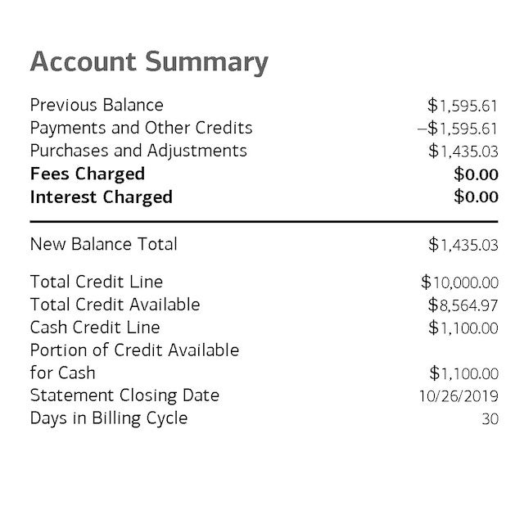Screen dimensions: 524x524
Task: Click the Previous Balance amount $1,595.61
Action: click(463, 106)
